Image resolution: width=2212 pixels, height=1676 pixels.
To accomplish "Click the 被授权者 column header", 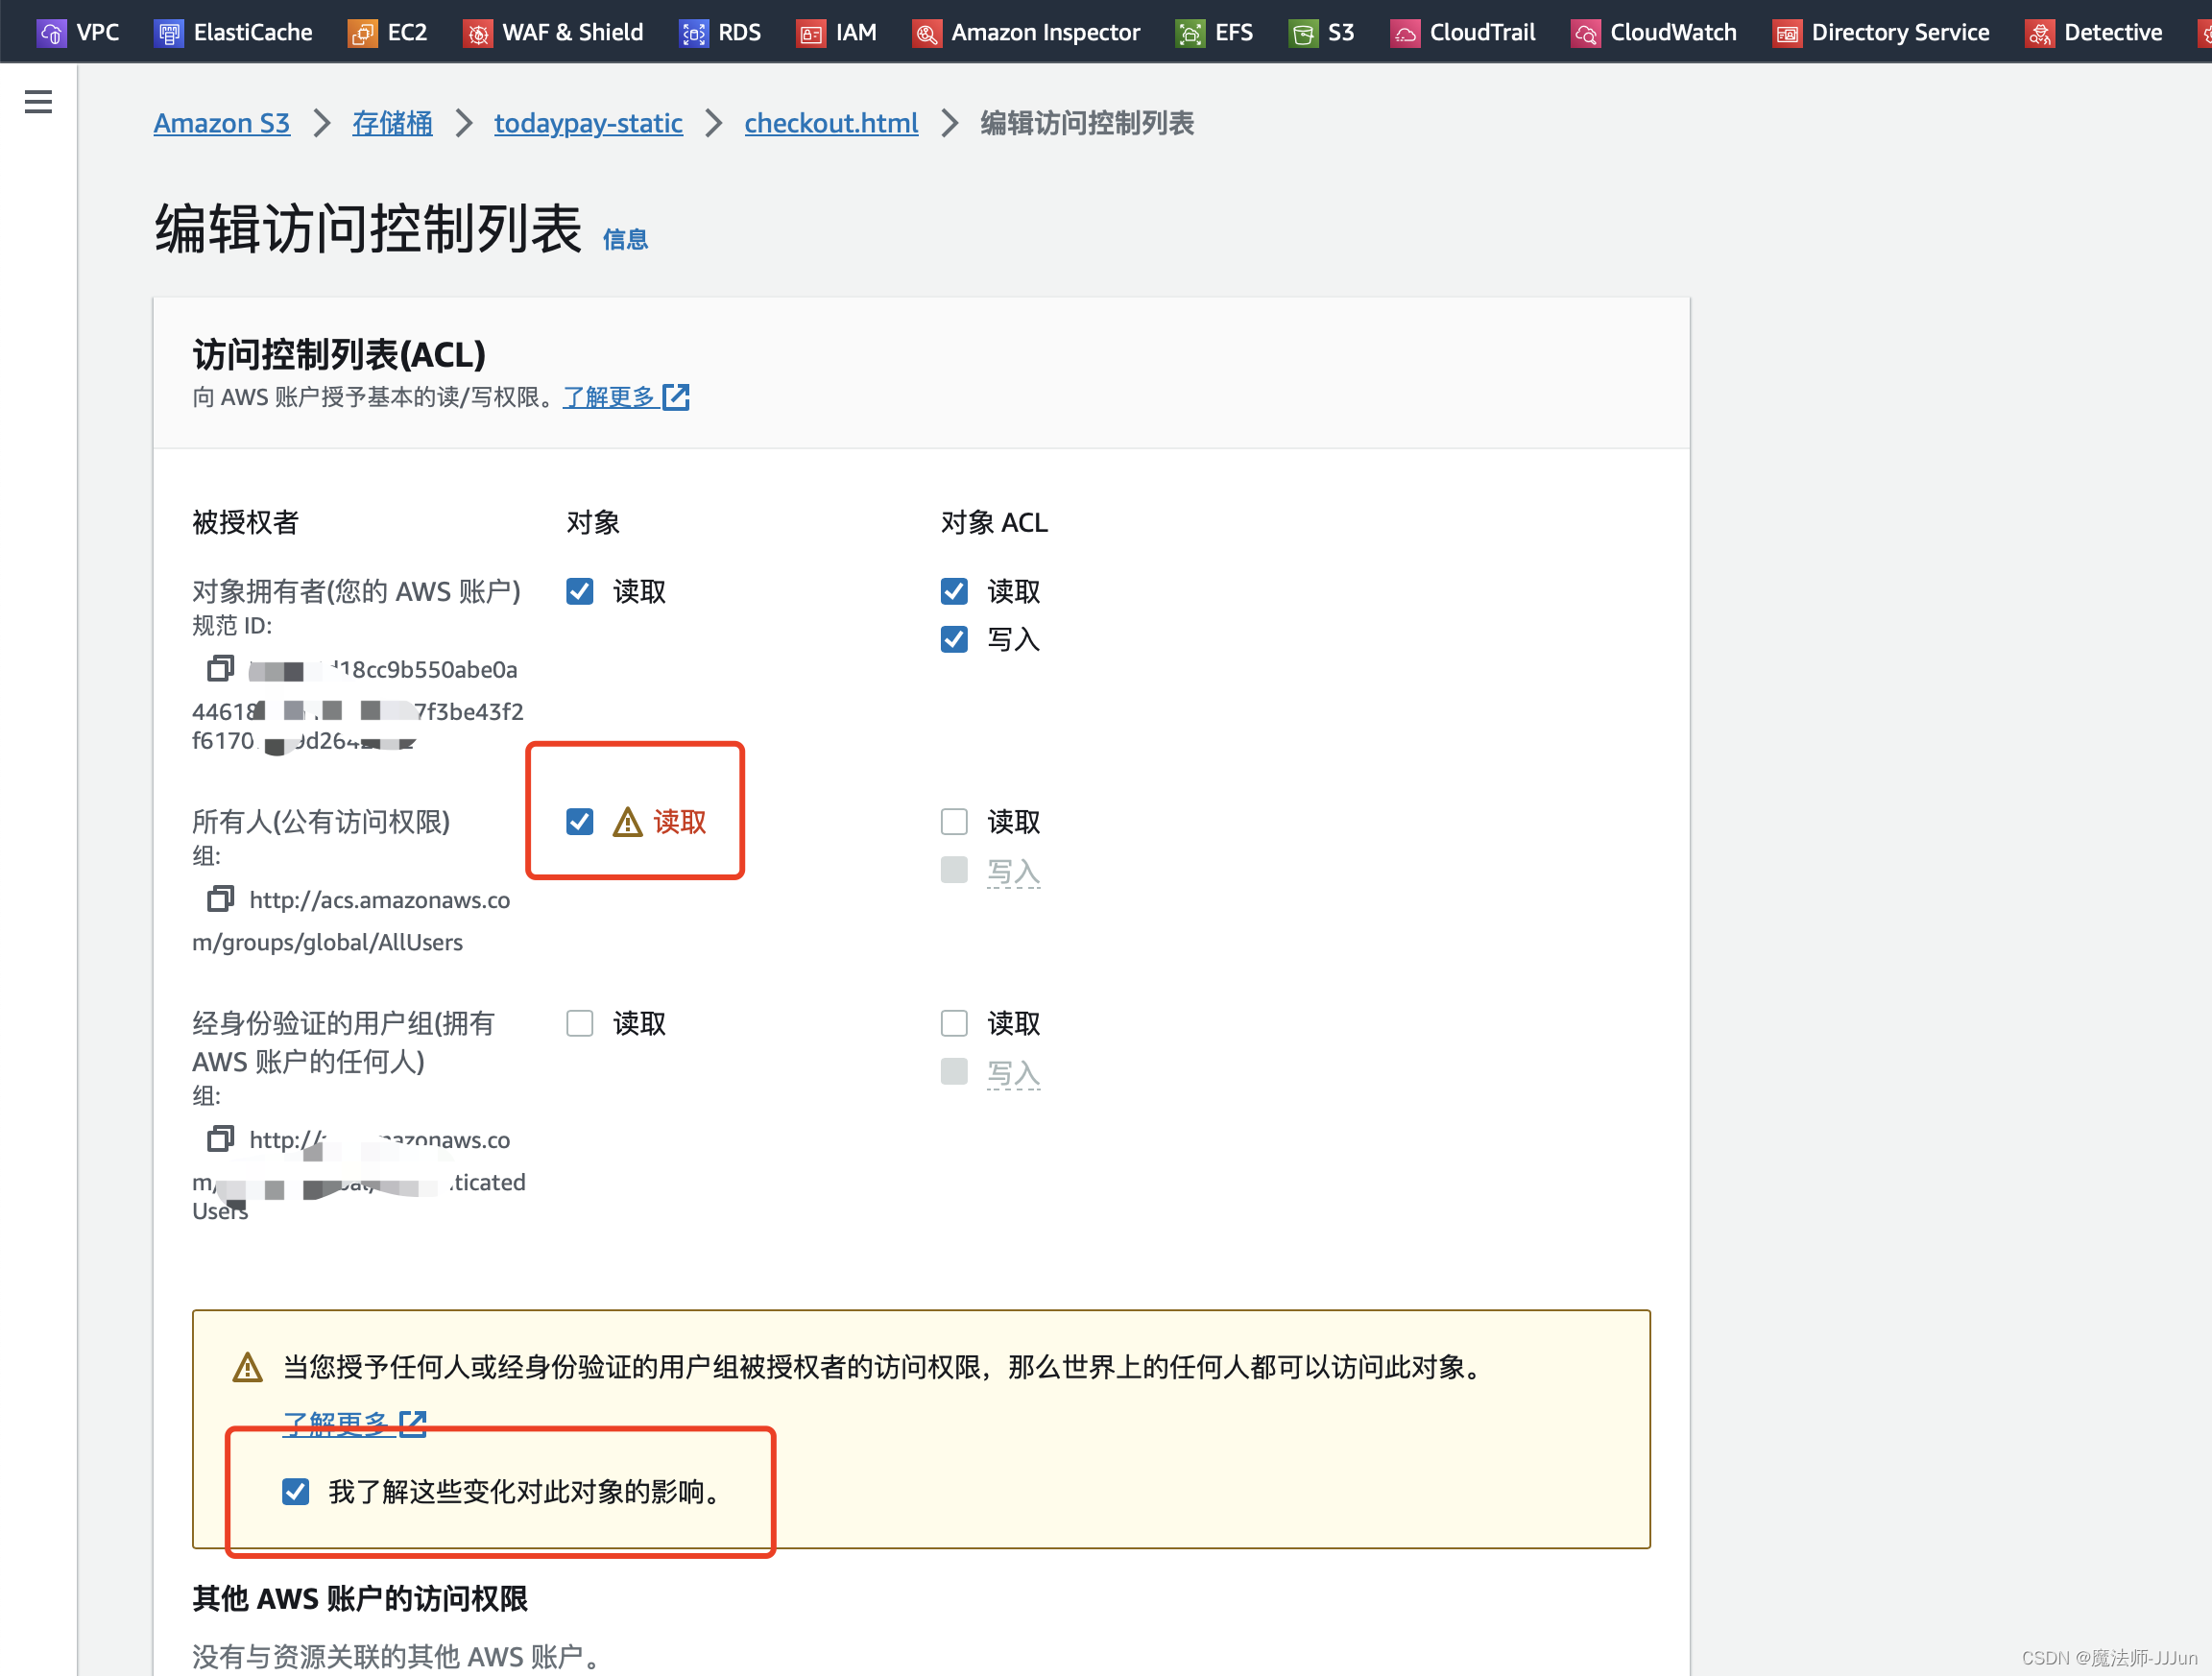I will click(x=246, y=522).
